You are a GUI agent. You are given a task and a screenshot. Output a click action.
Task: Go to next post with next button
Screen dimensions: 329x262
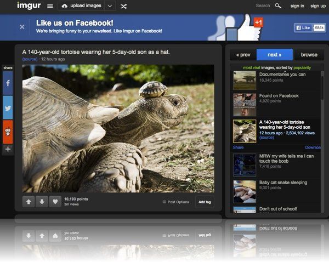(x=275, y=55)
